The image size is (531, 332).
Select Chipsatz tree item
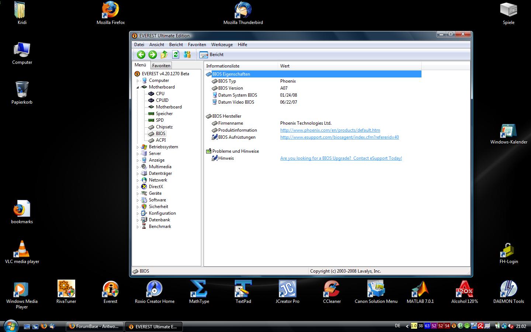(x=164, y=127)
